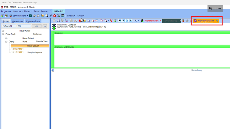Open the Programme menu
Screen dimensions: 230x129
pos(6,11)
